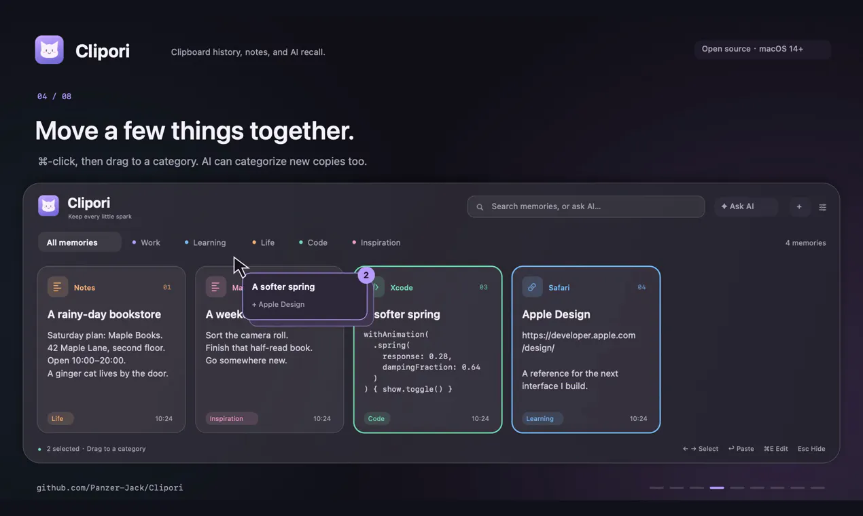Click the Notes app icon on bookstore card
The height and width of the screenshot is (516, 863).
point(58,287)
